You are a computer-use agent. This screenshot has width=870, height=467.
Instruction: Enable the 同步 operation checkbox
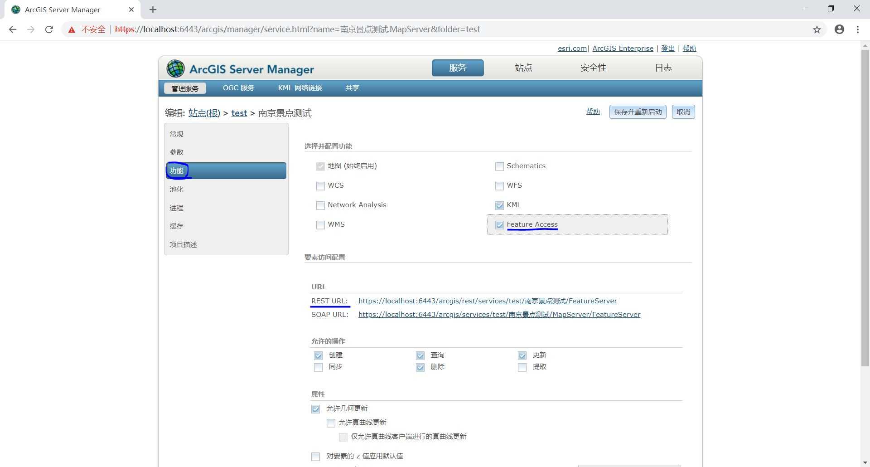[318, 367]
